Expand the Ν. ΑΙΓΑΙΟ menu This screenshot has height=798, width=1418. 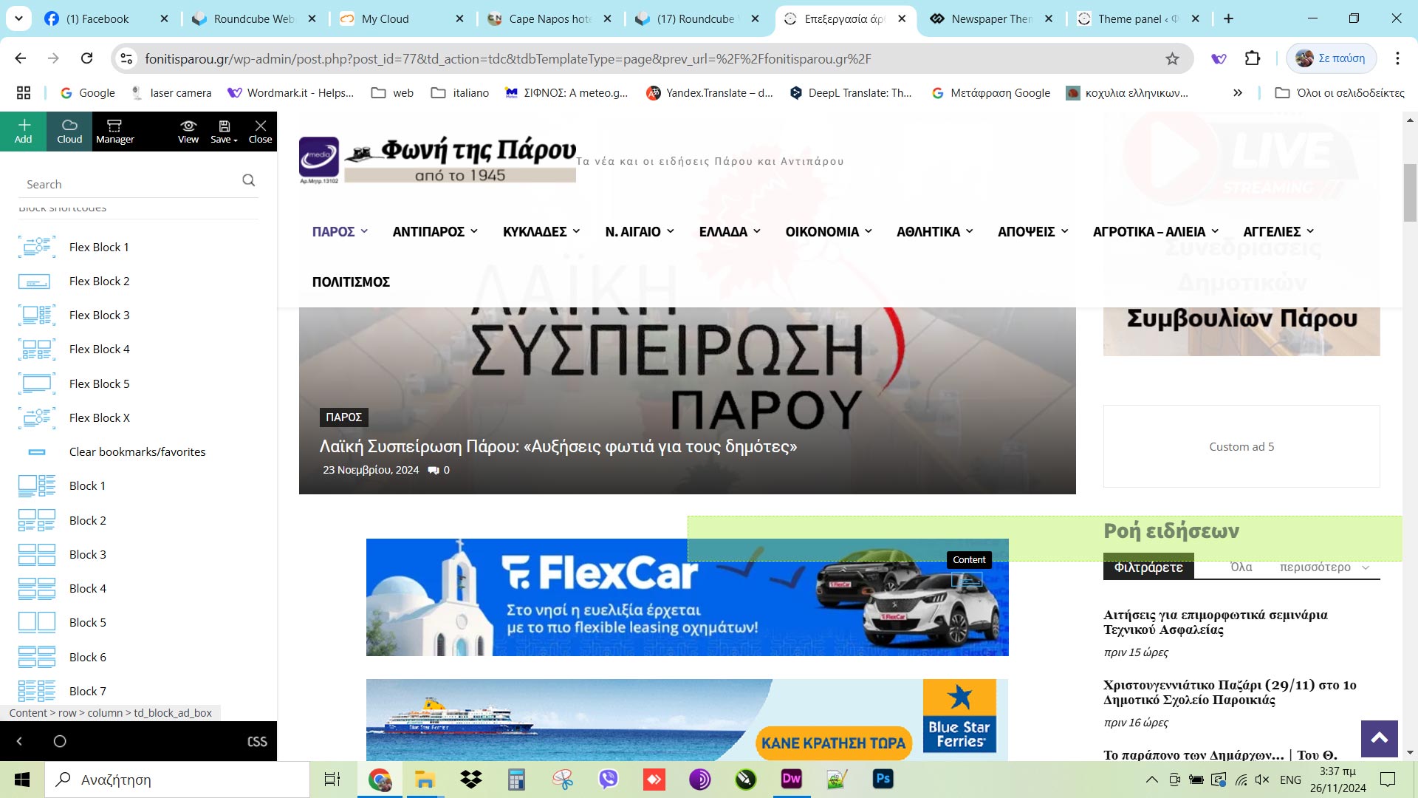[640, 232]
